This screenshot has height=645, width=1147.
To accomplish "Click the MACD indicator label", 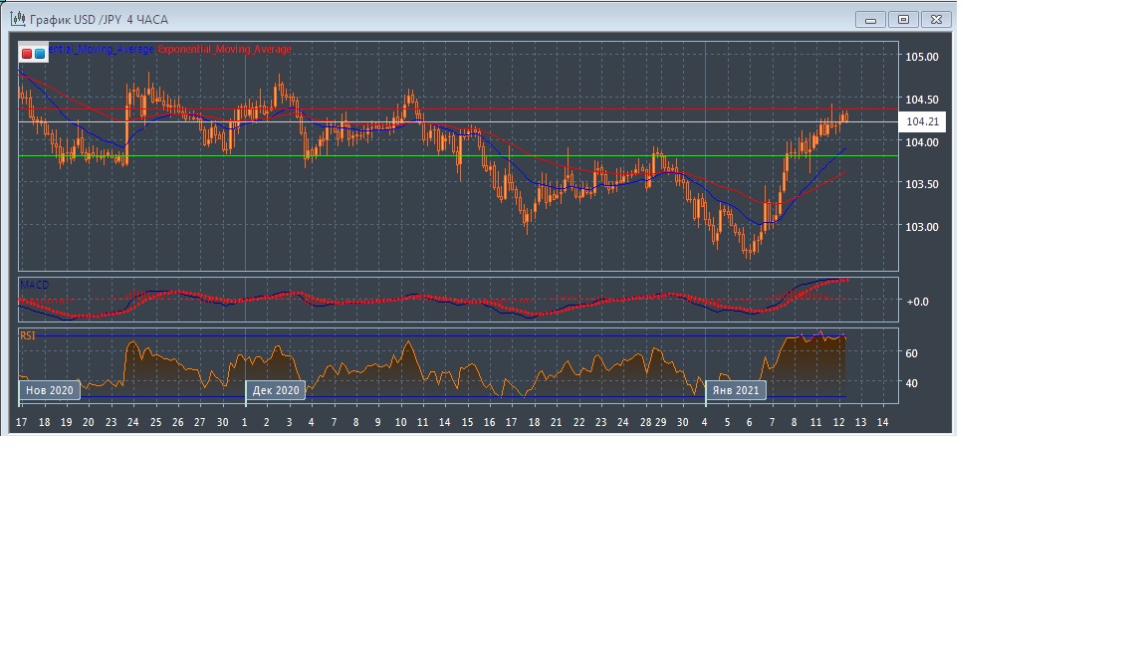I will point(34,285).
